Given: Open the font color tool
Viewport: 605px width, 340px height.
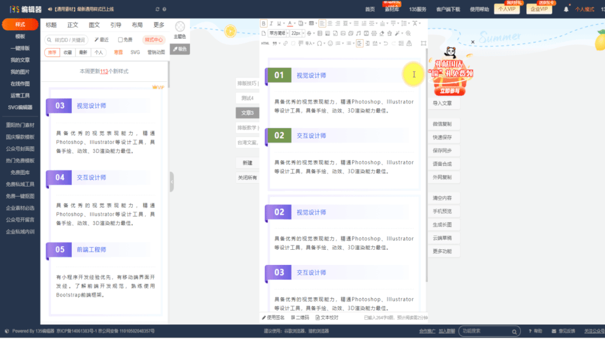Looking at the screenshot, I should (290, 24).
